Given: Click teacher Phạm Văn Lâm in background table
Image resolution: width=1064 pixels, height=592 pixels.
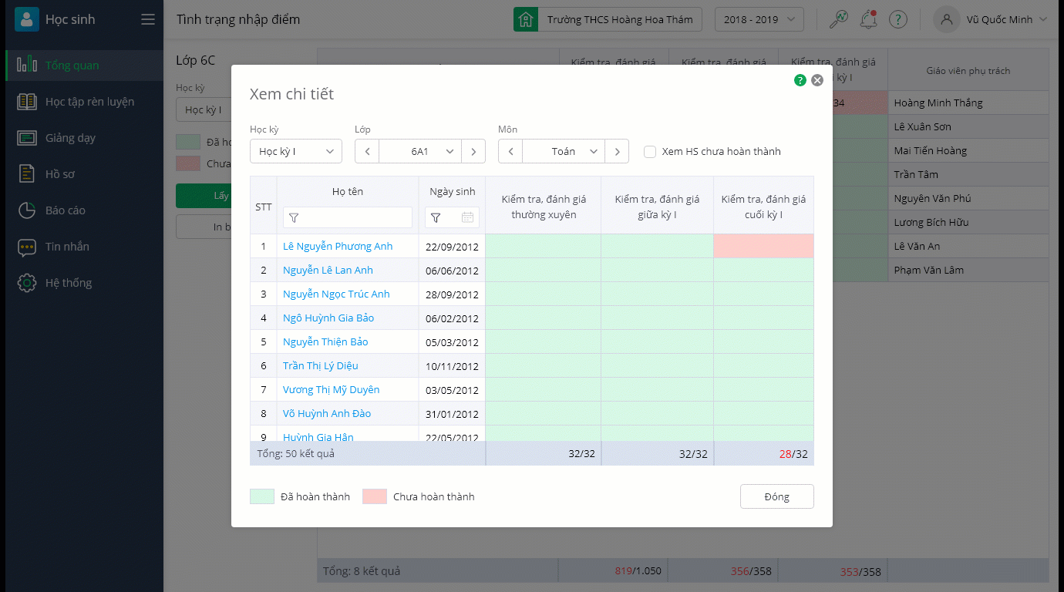Looking at the screenshot, I should click(x=928, y=270).
